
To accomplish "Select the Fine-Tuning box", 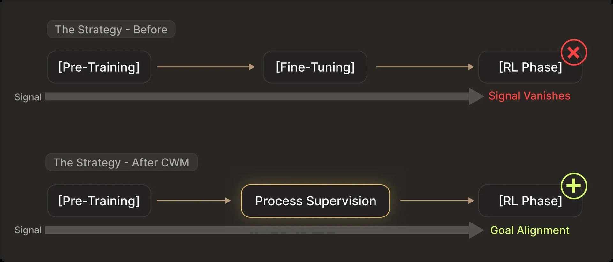I will point(315,67).
